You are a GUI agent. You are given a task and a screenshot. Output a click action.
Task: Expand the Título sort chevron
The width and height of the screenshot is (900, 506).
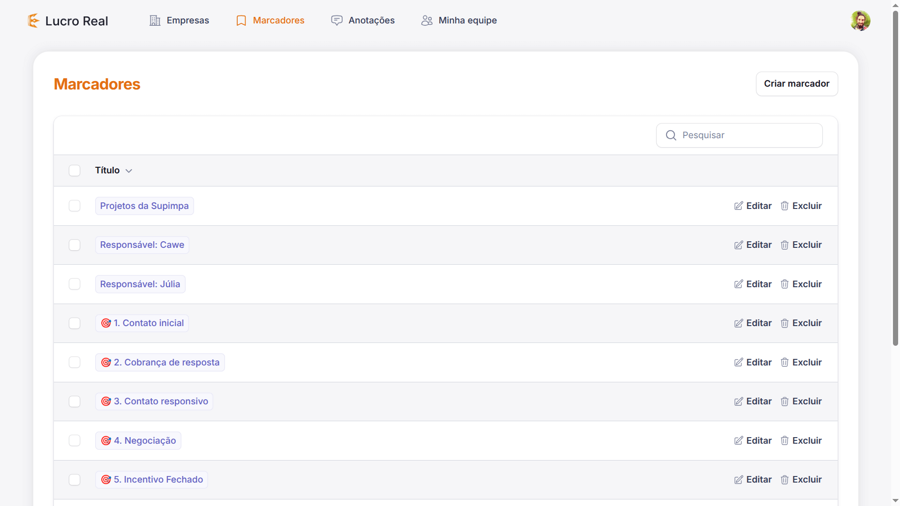point(129,171)
